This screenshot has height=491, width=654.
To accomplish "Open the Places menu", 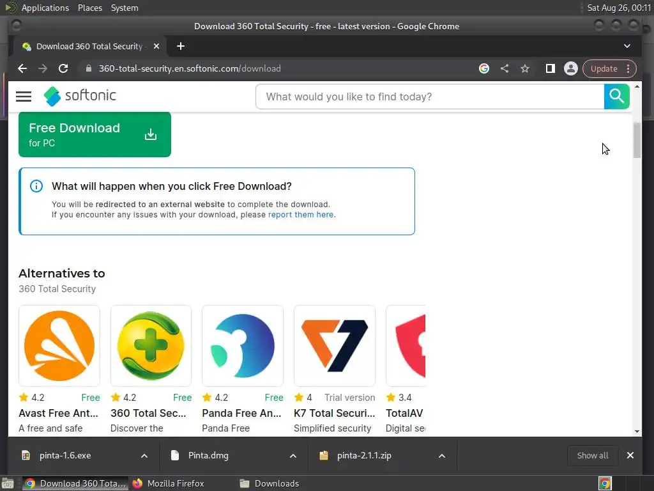I will [90, 8].
